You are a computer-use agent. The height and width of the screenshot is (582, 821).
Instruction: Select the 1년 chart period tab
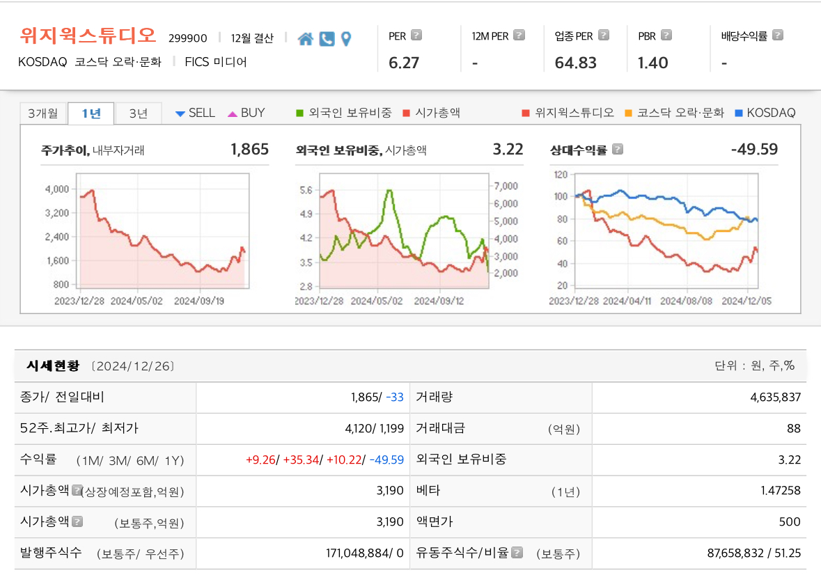pyautogui.click(x=91, y=113)
